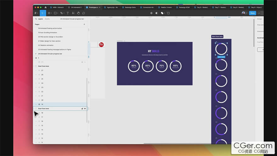Open Pen tool options dropdown arrow
This screenshot has height=156, width=277.
(64, 13)
